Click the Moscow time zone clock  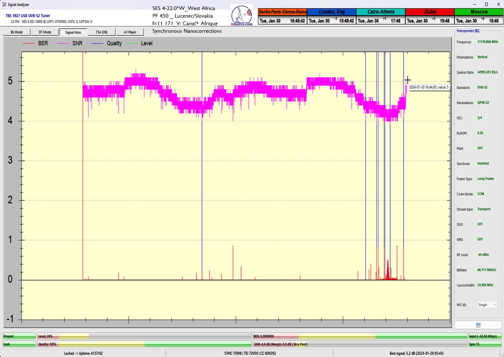(x=479, y=16)
